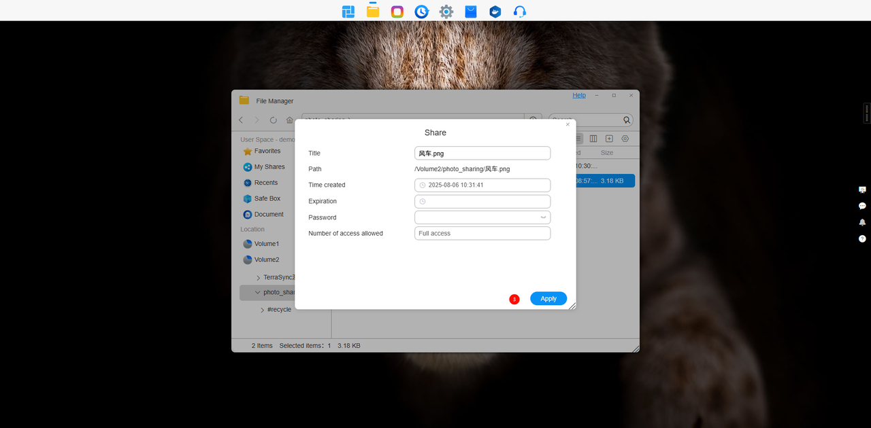
Task: Click the magnifier icon in search box
Action: click(x=627, y=120)
